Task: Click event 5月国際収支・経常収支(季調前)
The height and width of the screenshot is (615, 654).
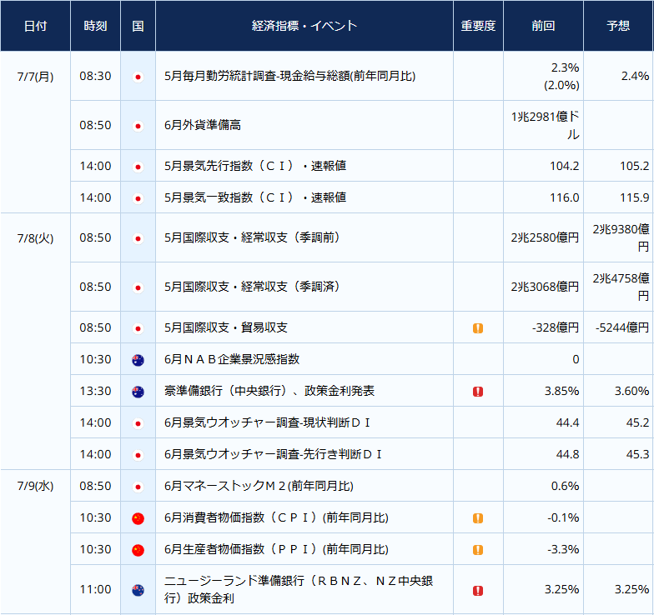Action: [252, 237]
